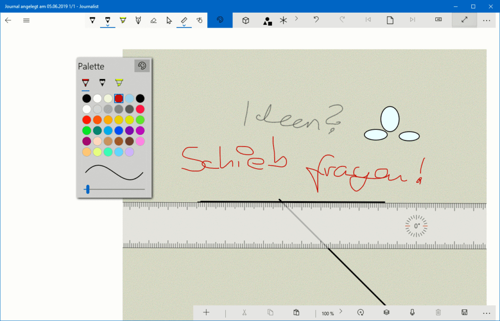Toggle microphone audio recording

click(412, 312)
